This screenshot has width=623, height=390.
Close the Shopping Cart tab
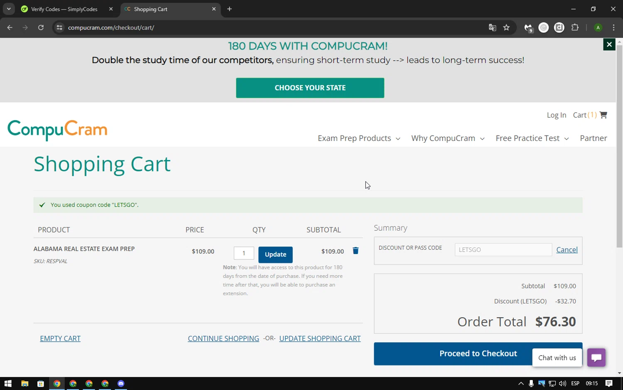click(x=214, y=9)
